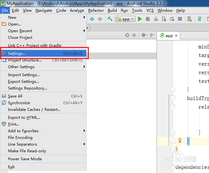Click the Forward navigation arrow icon
Image resolution: width=209 pixels, height=173 pixels.
click(x=100, y=19)
